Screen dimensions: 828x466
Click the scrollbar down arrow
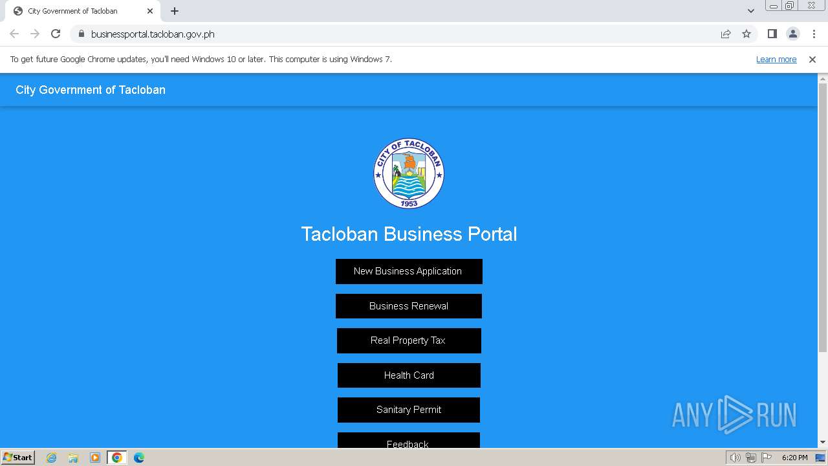pos(823,443)
